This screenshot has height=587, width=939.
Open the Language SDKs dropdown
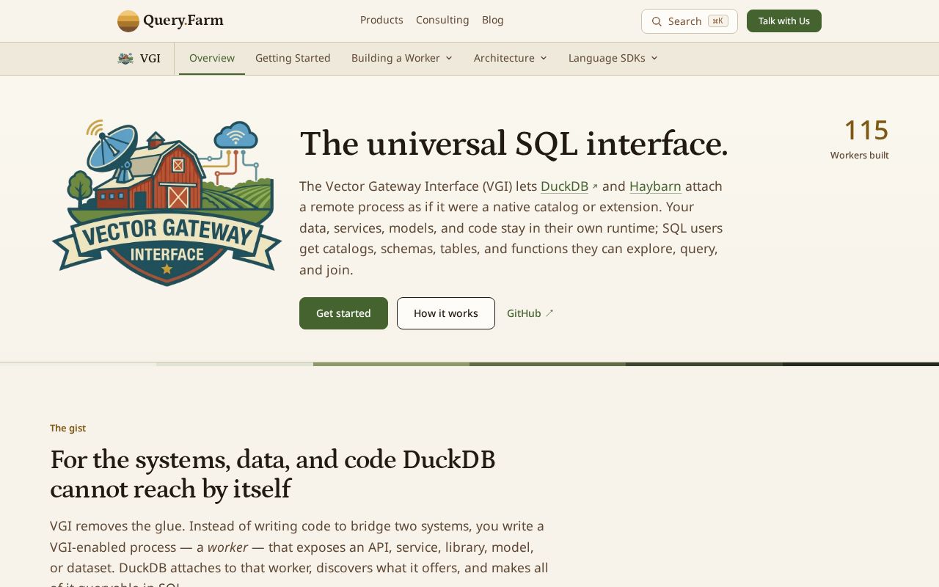tap(613, 58)
